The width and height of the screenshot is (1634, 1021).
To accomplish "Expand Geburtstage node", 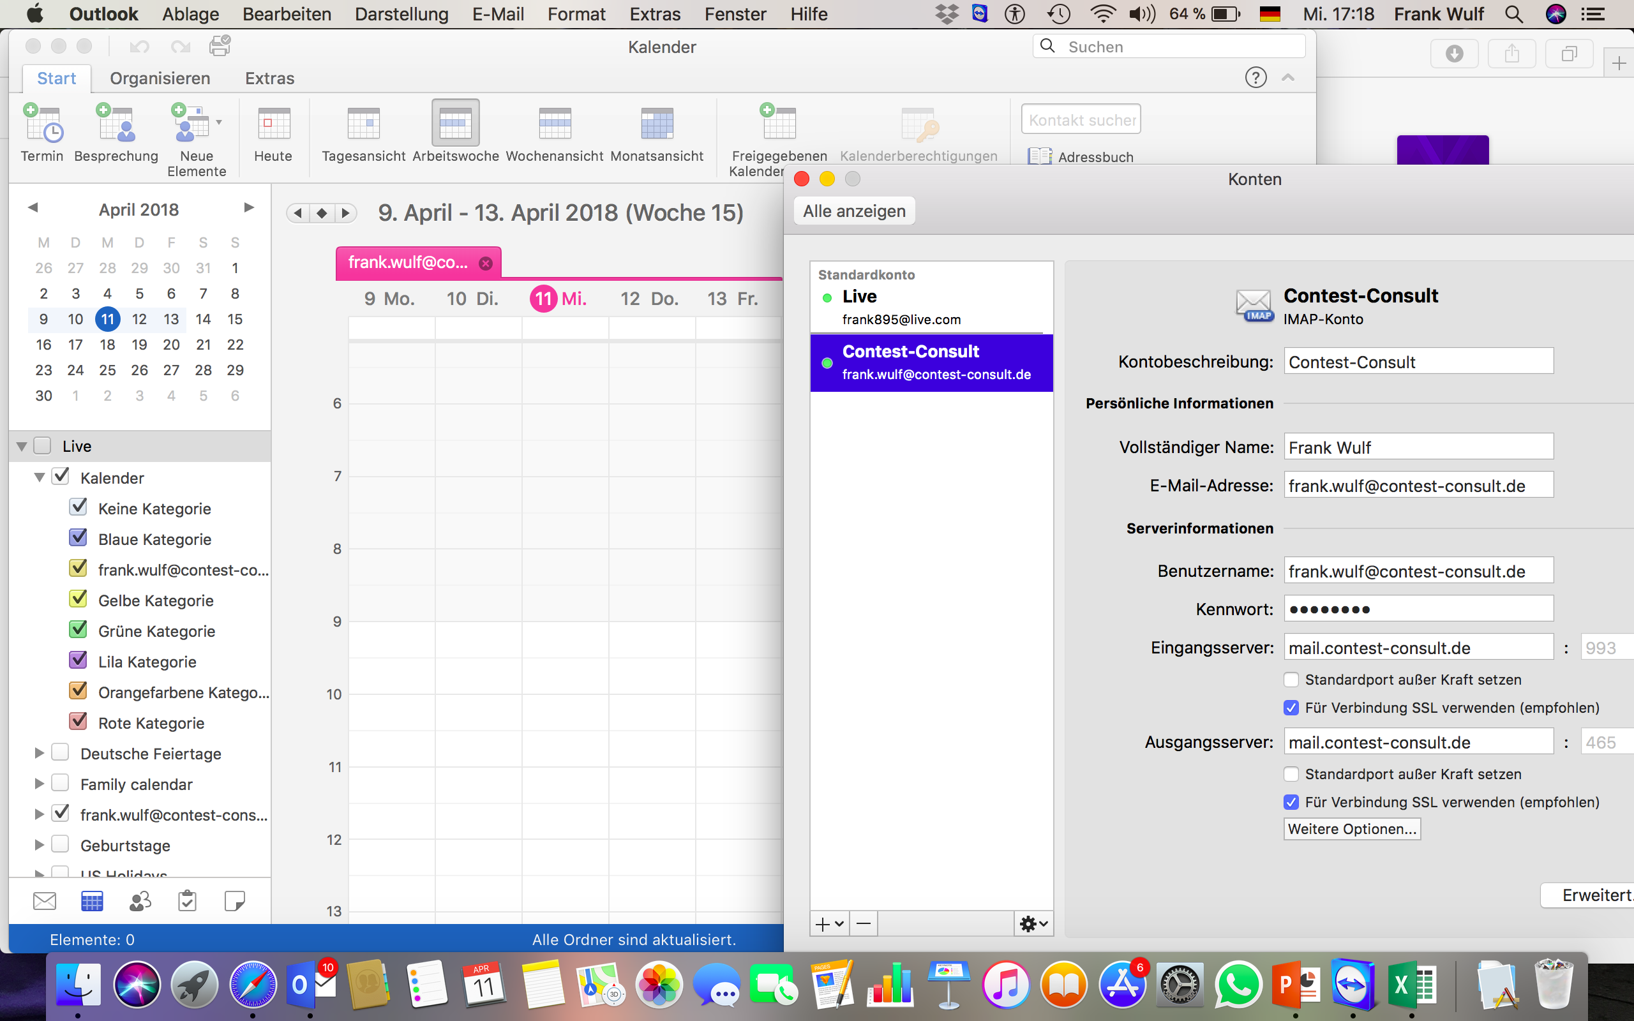I will click(x=39, y=845).
